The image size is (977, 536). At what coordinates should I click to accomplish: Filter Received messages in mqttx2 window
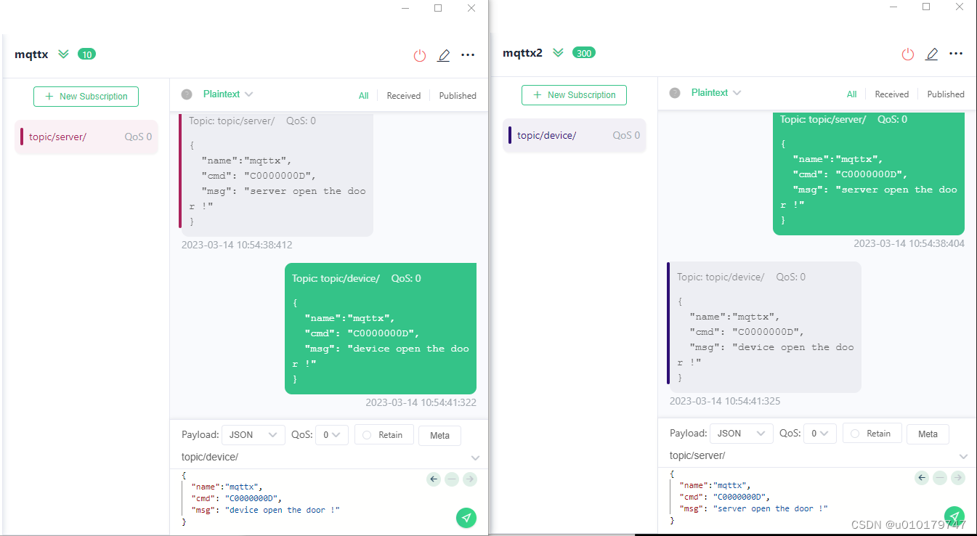[892, 94]
